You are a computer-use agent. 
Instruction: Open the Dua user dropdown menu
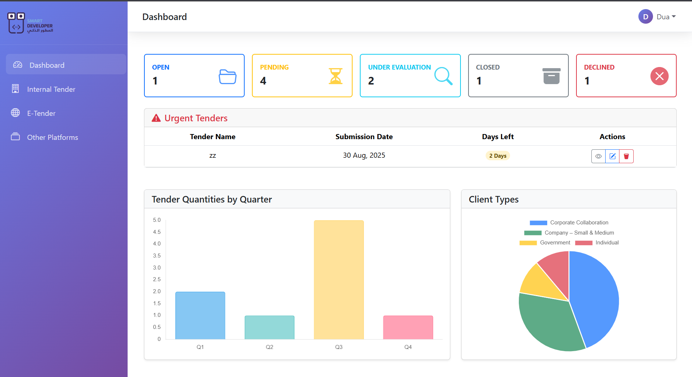click(x=666, y=17)
